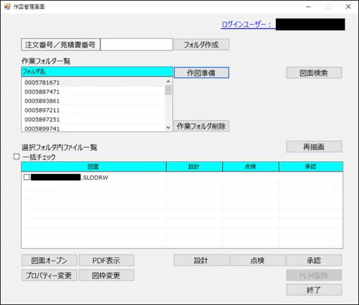
Task: Click the 図面 column header
Action: [x=94, y=167]
